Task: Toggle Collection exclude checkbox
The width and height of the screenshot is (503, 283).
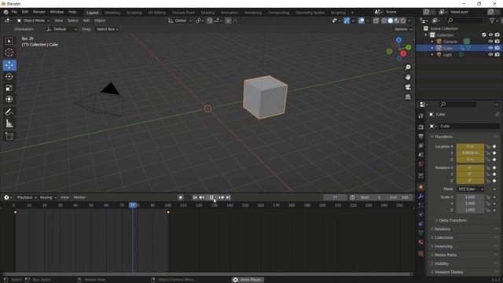Action: pos(484,35)
